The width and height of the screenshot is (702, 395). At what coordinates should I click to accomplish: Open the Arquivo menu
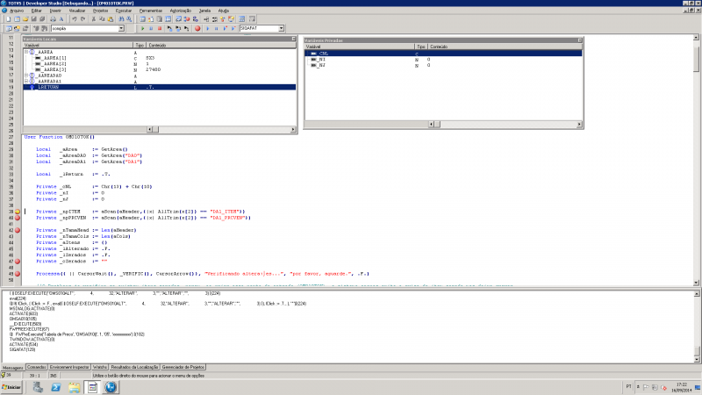click(17, 11)
